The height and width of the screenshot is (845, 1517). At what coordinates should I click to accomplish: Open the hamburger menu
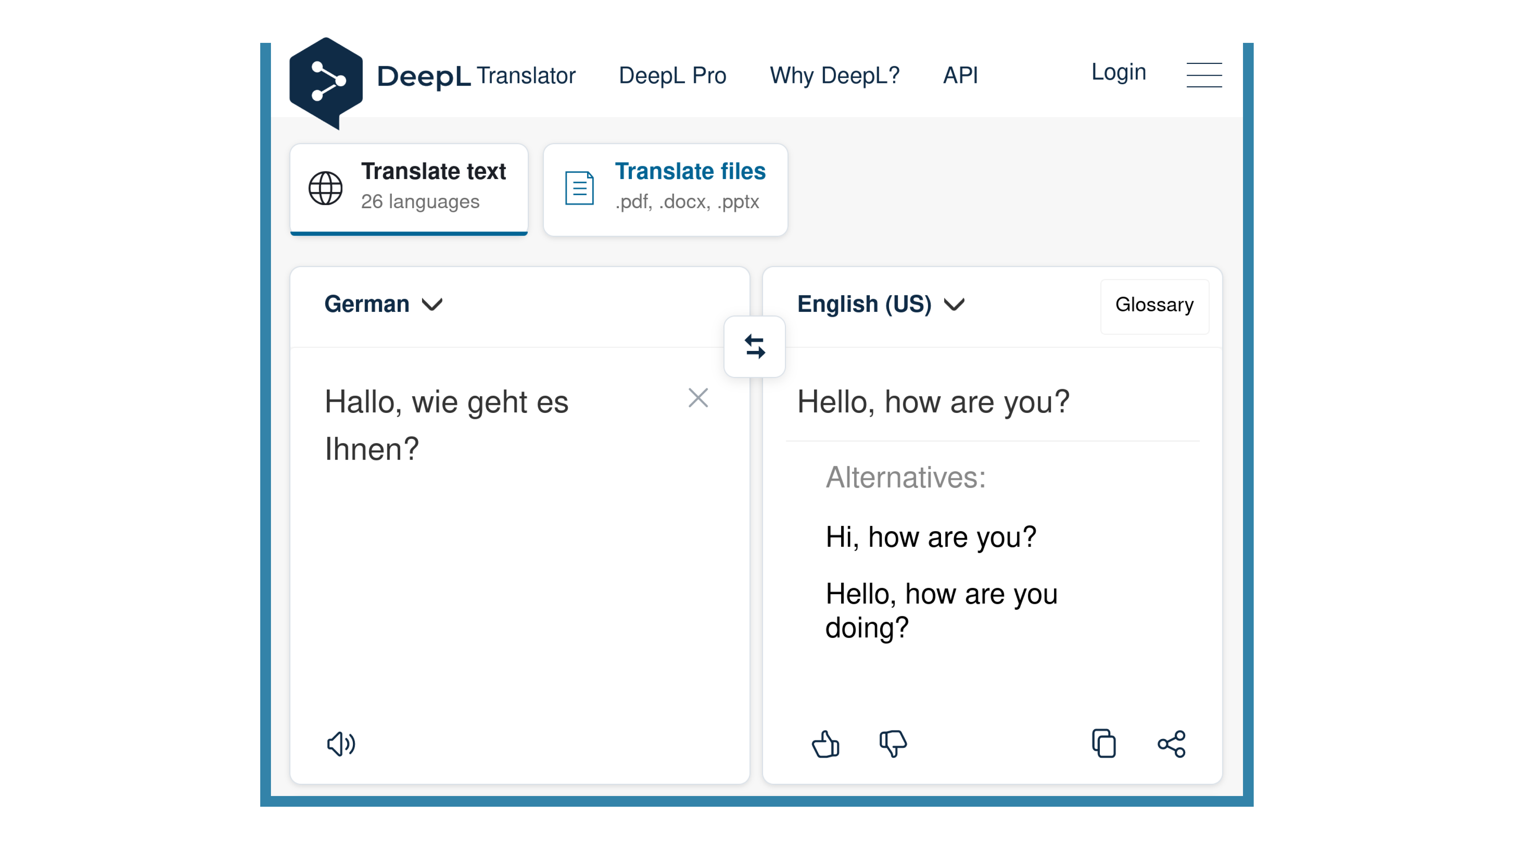click(1204, 75)
